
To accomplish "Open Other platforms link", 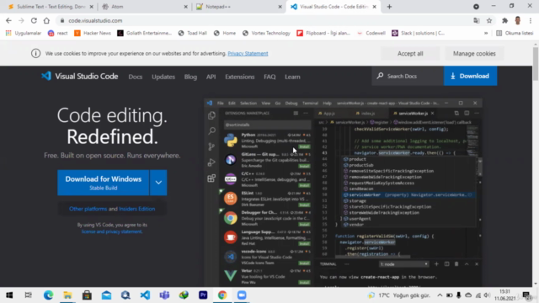I will 88,209.
